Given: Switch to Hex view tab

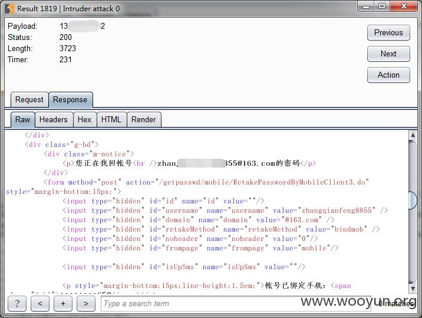Looking at the screenshot, I should (x=84, y=119).
